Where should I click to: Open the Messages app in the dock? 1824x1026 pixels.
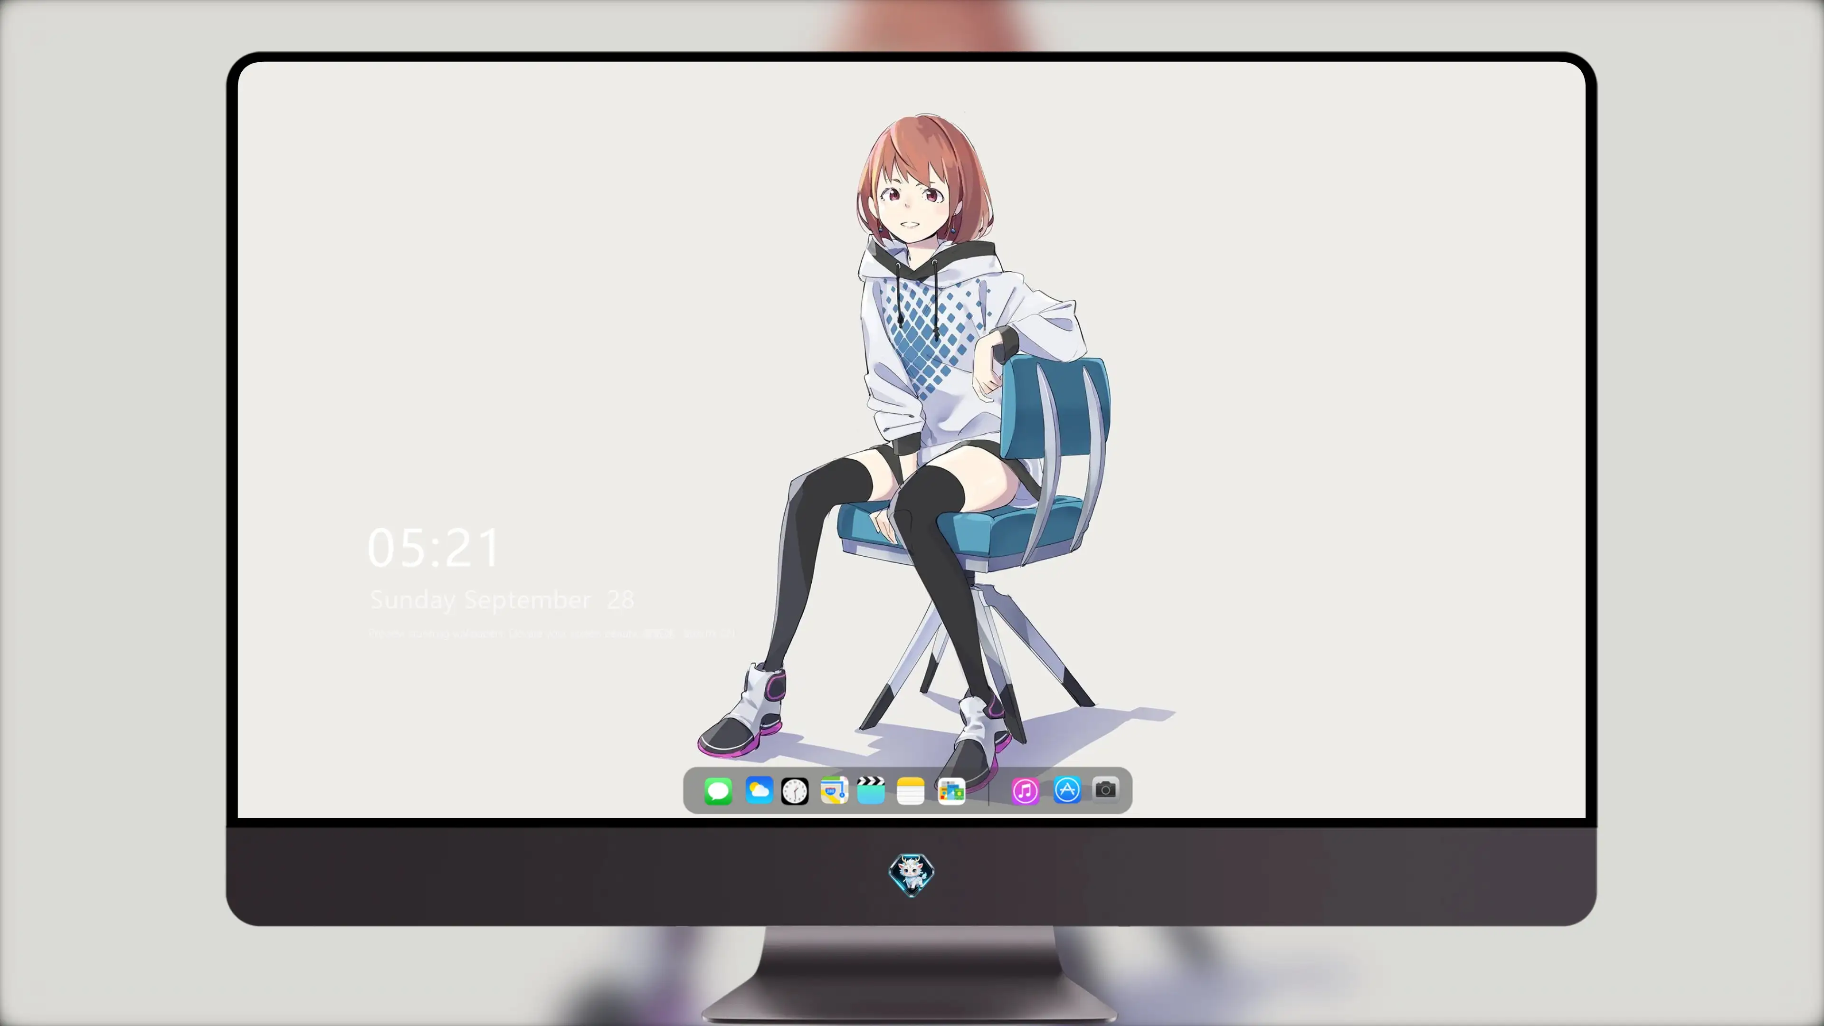pos(718,790)
